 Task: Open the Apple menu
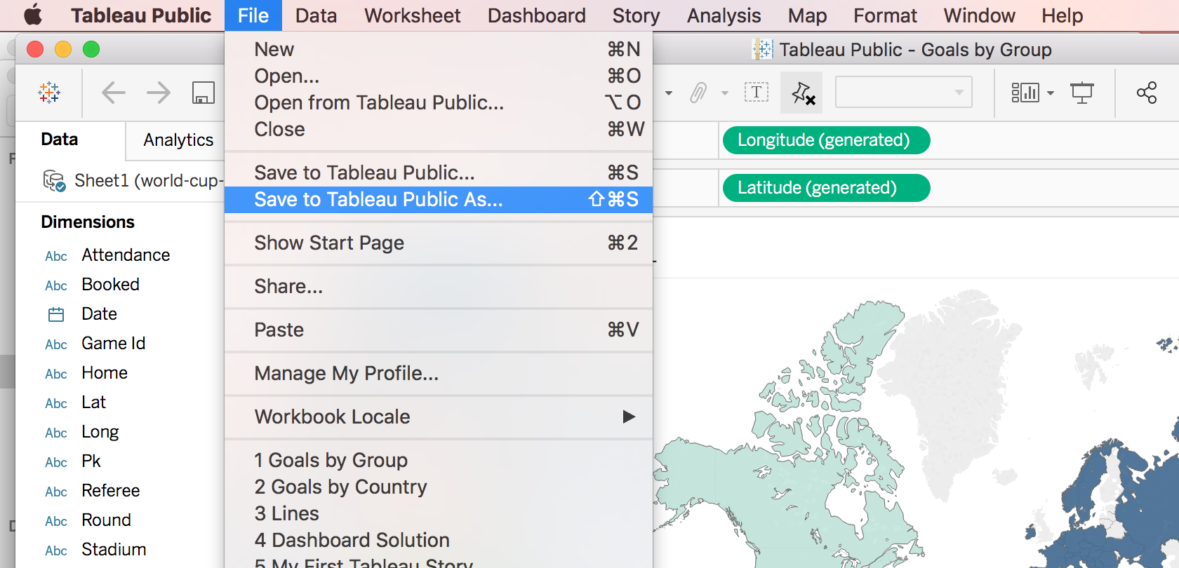click(x=33, y=15)
